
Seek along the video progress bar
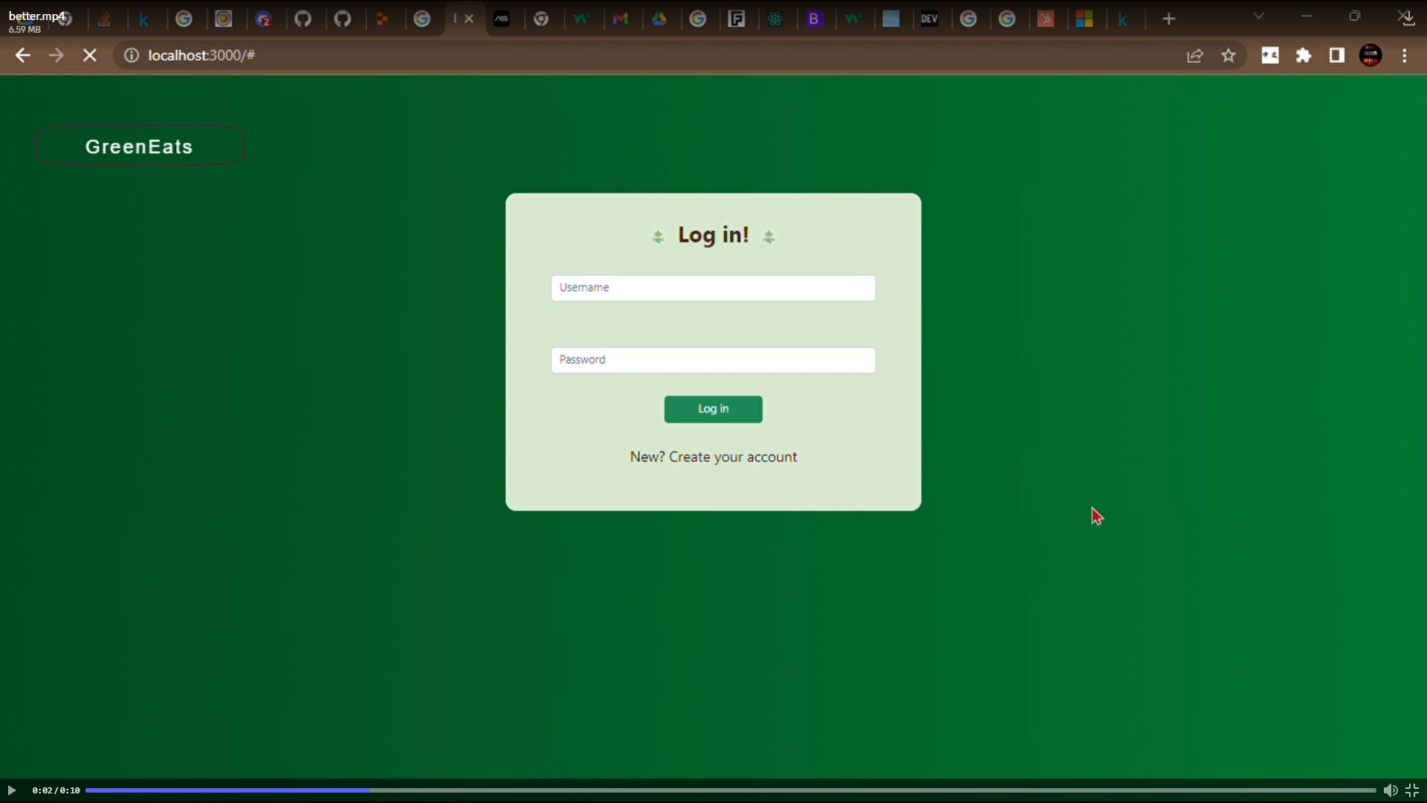[728, 790]
